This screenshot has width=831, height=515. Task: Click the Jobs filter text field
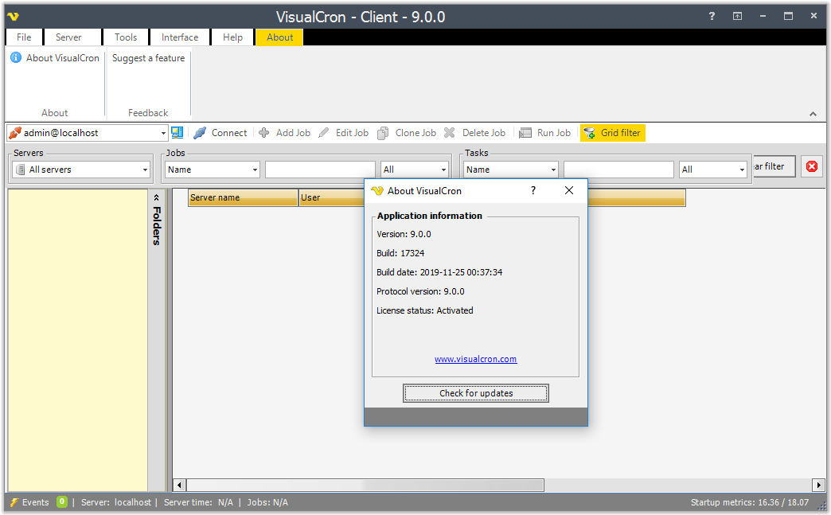pyautogui.click(x=320, y=170)
